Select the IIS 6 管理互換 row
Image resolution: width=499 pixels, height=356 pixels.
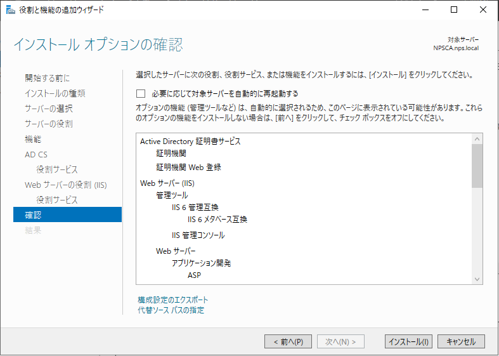(x=195, y=208)
